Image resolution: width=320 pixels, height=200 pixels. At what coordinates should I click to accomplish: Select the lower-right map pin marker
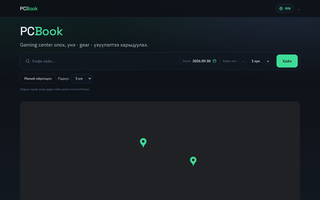[193, 161]
